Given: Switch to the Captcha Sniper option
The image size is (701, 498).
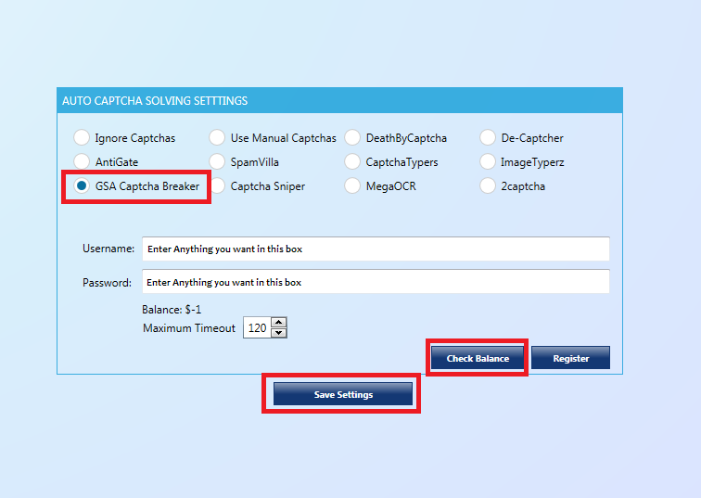Looking at the screenshot, I should [x=217, y=186].
